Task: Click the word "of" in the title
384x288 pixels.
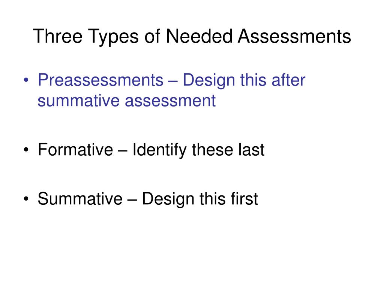Action: click(x=152, y=36)
